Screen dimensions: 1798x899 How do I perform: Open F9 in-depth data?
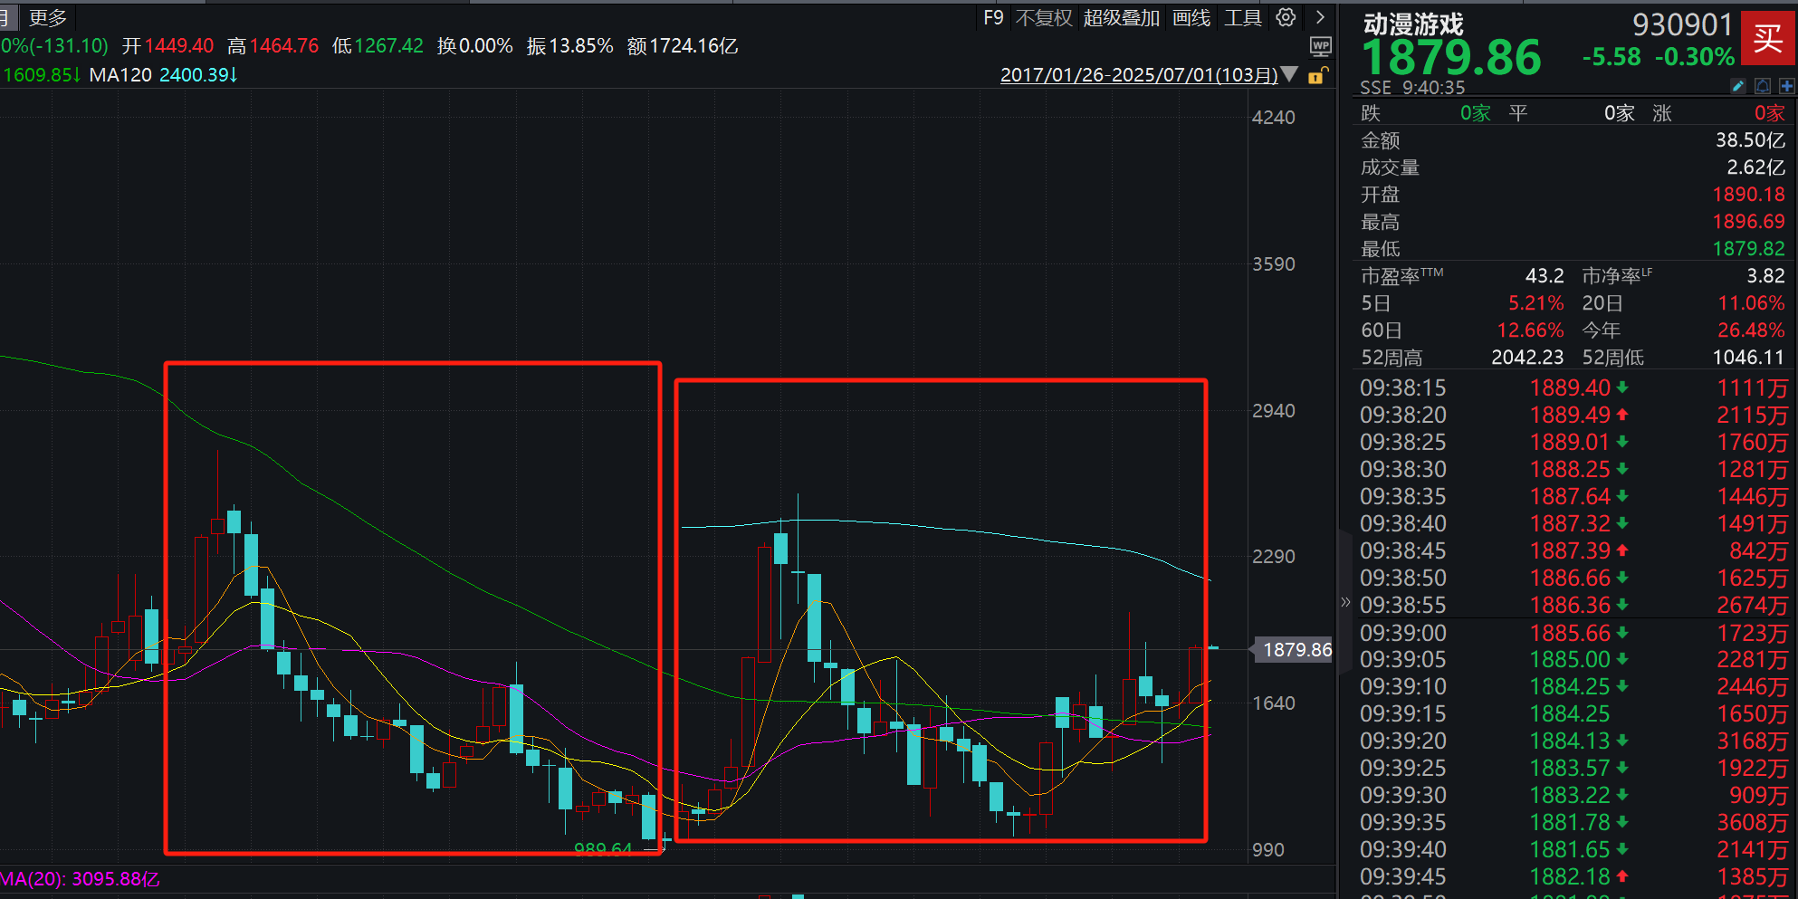993,18
